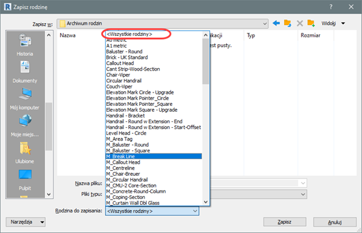Sort by the Typ column header

[251, 35]
